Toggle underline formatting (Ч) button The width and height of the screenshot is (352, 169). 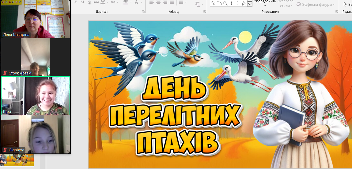(82, 2)
